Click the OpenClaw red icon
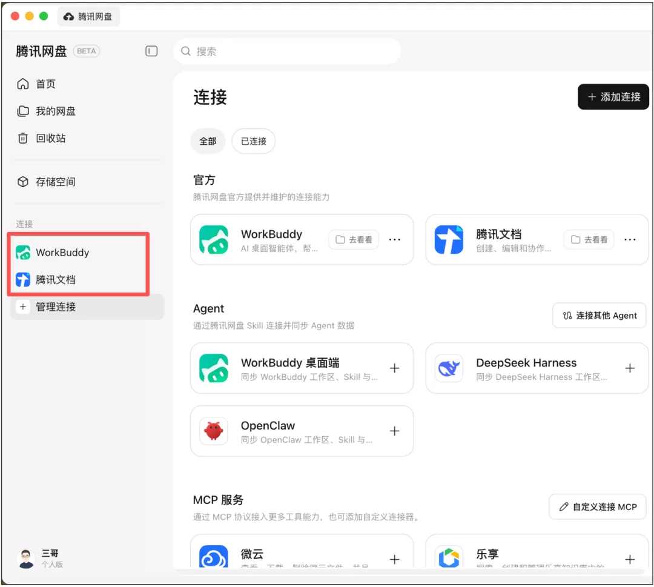Viewport: 654px width, 587px height. click(214, 431)
